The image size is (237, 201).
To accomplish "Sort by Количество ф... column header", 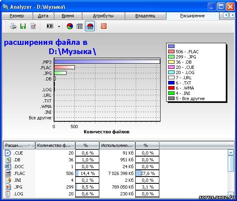I will coord(55,145).
